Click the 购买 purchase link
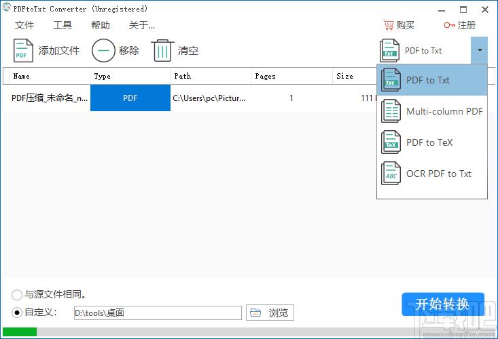The image size is (498, 339). click(405, 25)
